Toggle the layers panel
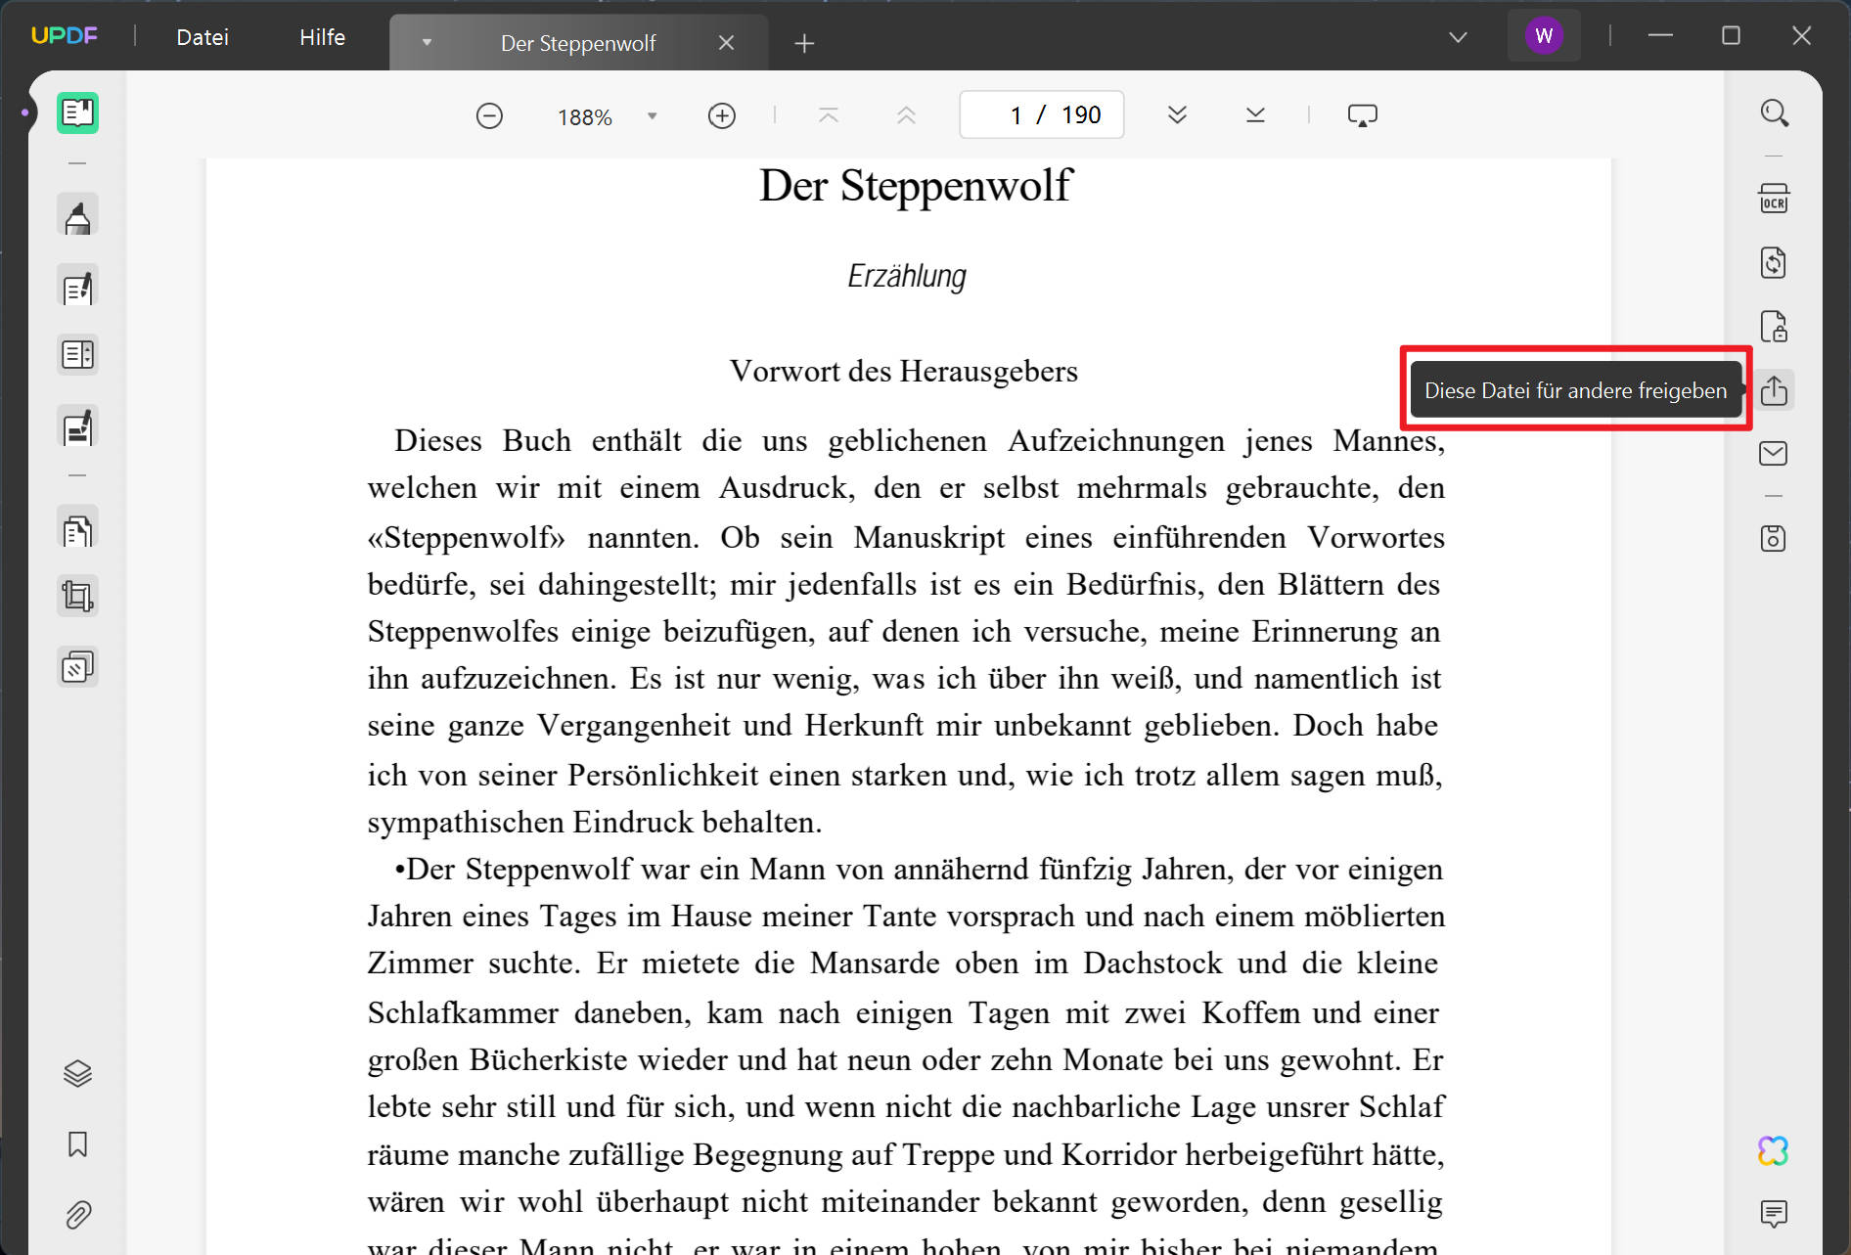Viewport: 1851px width, 1255px height. pyautogui.click(x=77, y=1074)
